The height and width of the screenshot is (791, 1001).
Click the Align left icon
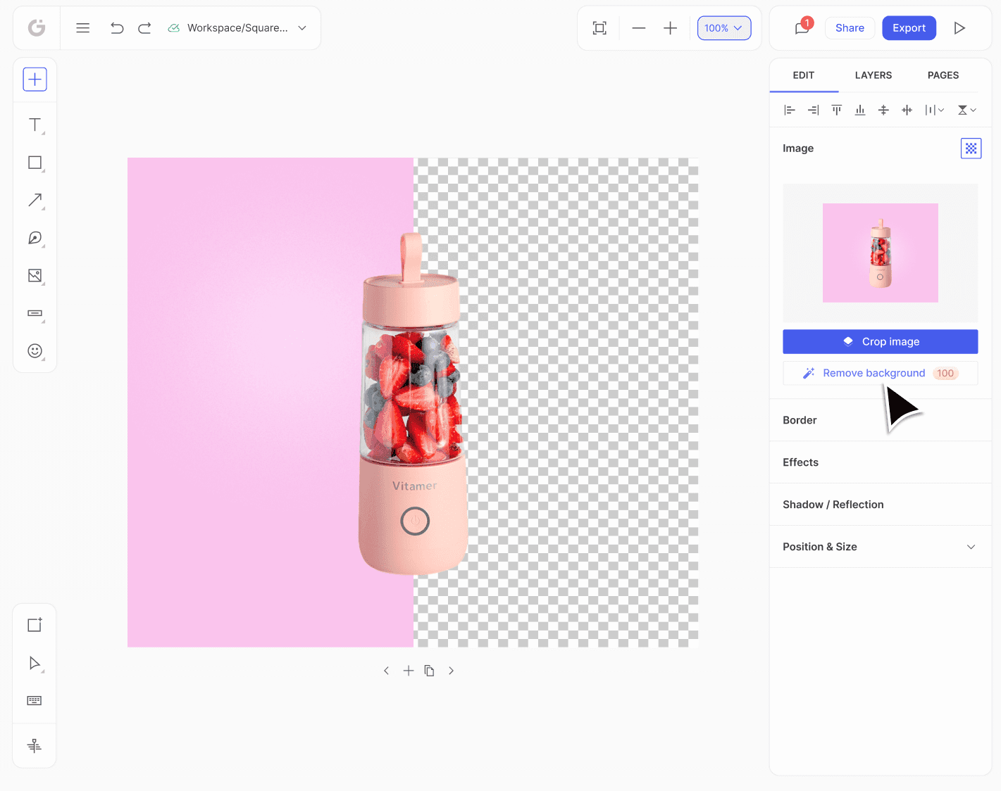(x=789, y=110)
